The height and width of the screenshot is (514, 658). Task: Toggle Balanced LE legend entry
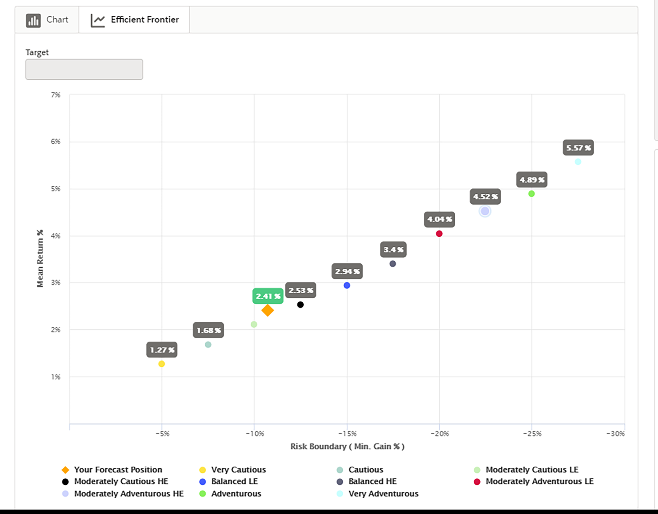pyautogui.click(x=228, y=481)
